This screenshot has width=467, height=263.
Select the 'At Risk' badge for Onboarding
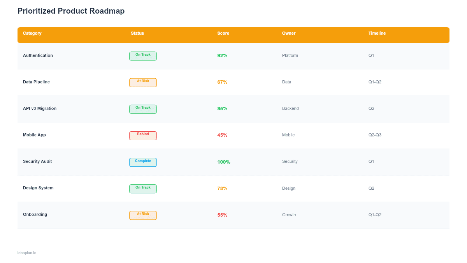[143, 215]
